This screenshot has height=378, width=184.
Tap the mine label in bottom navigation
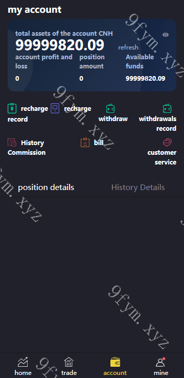pyautogui.click(x=161, y=373)
